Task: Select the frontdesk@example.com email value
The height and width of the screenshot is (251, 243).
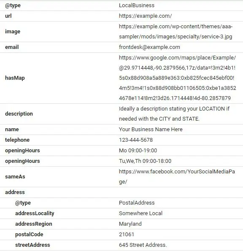Action: click(149, 47)
